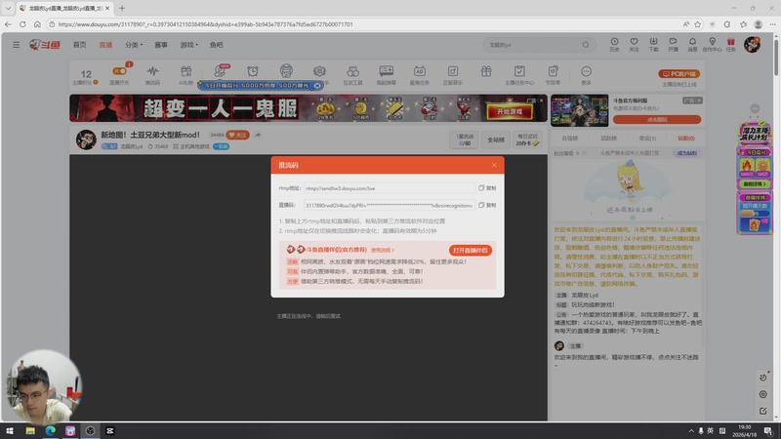Switch to 钻粉(0) tab

(x=686, y=139)
